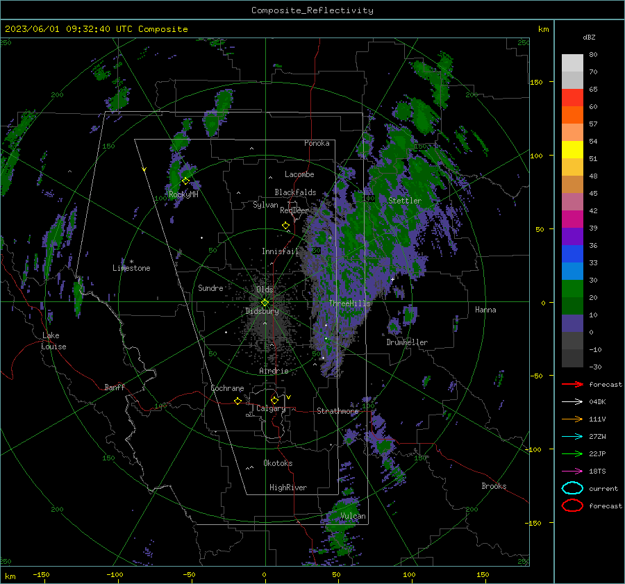Screen dimensions: 625x584
Task: Click the Ponoka city label
Action: coord(317,143)
